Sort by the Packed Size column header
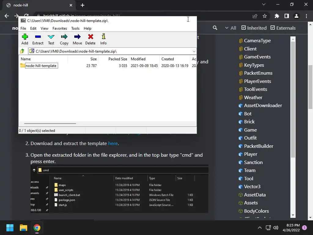The height and width of the screenshot is (235, 313). (x=114, y=59)
